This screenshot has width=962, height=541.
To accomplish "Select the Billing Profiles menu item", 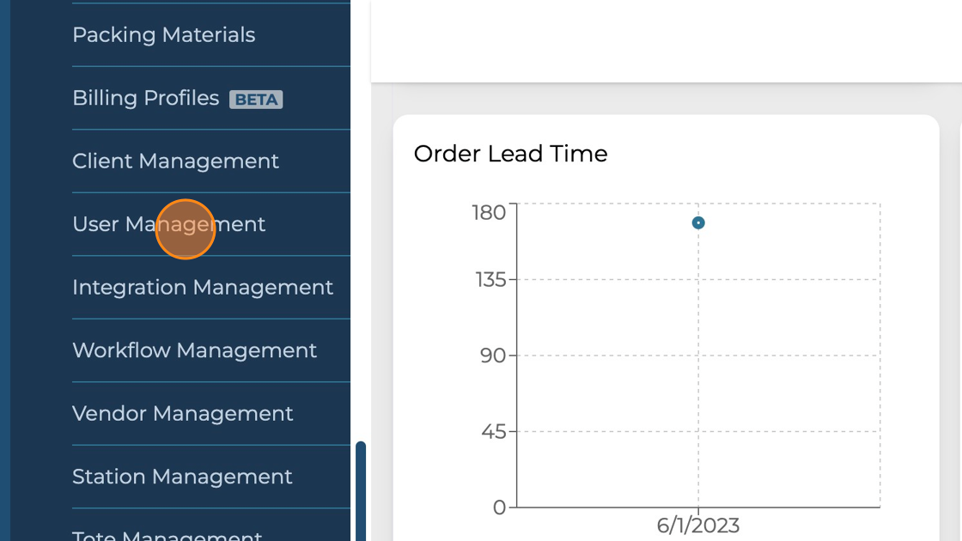I will click(145, 98).
